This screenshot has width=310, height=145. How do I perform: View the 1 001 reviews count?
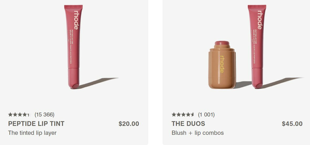pyautogui.click(x=206, y=115)
